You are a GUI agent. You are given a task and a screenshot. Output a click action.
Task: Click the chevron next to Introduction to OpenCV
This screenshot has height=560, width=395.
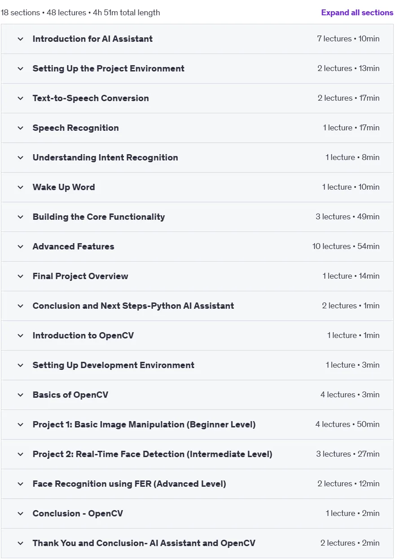click(20, 336)
